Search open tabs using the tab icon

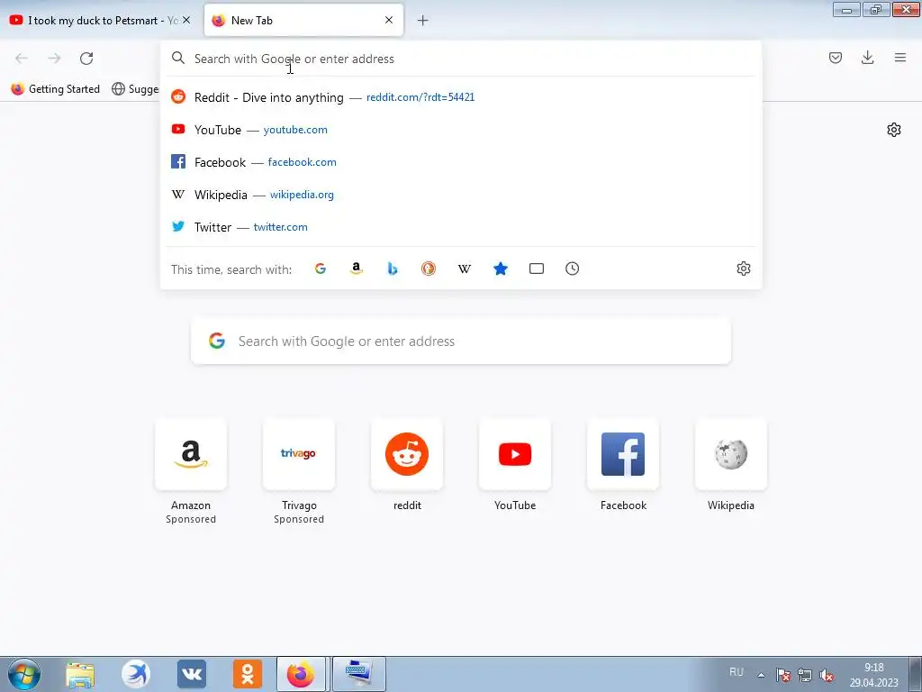[537, 269]
